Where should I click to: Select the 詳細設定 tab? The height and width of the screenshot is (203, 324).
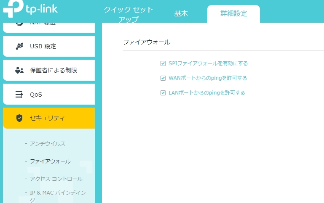(233, 14)
